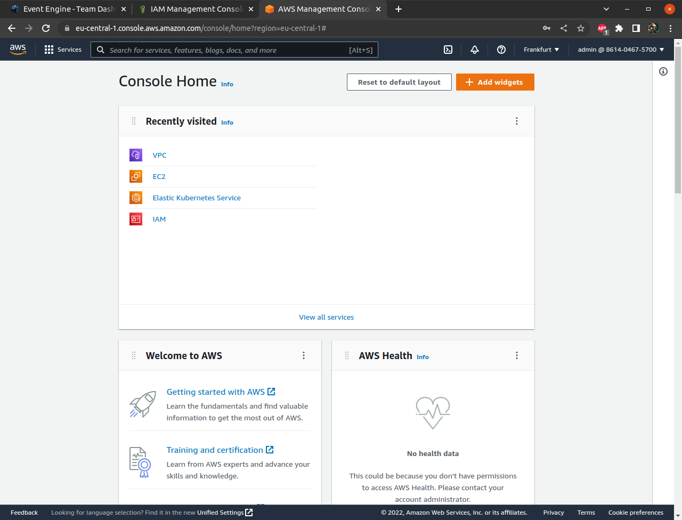
Task: Grab the Welcome to AWS widget drag handle
Action: 134,355
